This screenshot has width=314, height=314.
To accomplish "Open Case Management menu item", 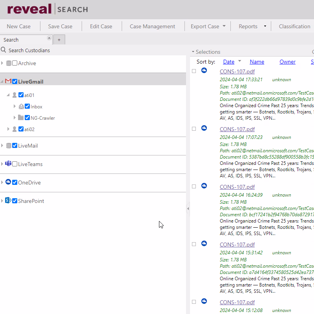I will click(x=152, y=26).
